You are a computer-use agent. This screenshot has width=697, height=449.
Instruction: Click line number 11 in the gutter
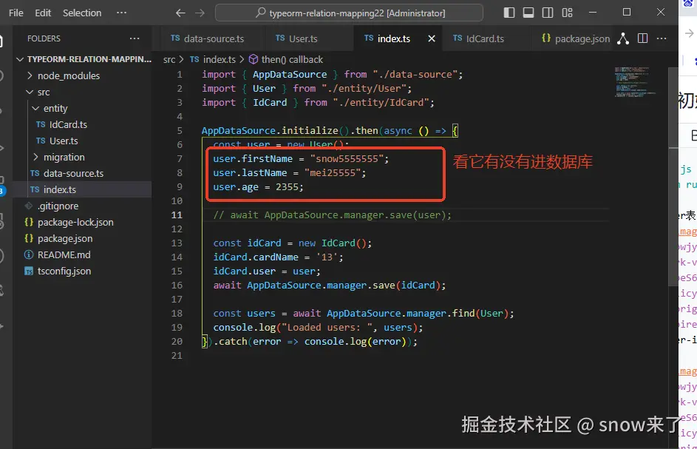click(x=177, y=215)
